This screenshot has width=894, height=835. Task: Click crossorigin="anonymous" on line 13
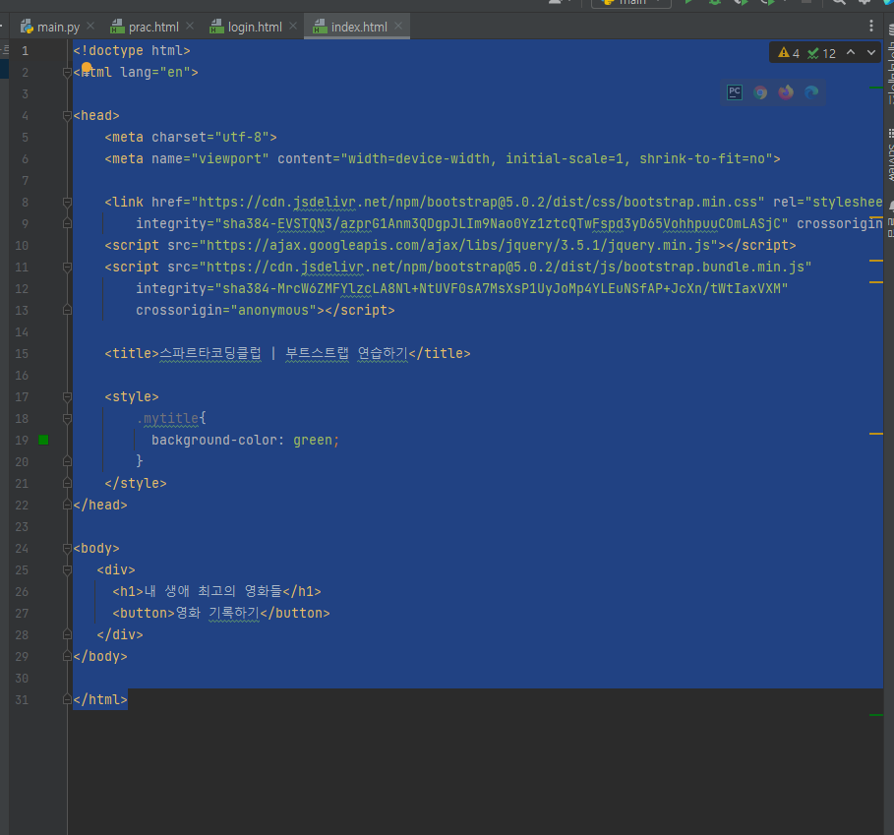point(226,311)
